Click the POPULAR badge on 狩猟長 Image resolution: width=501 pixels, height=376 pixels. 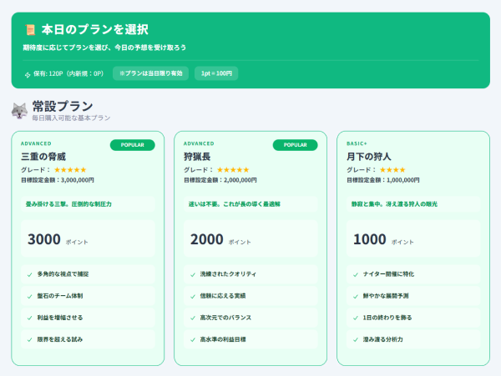[296, 145]
